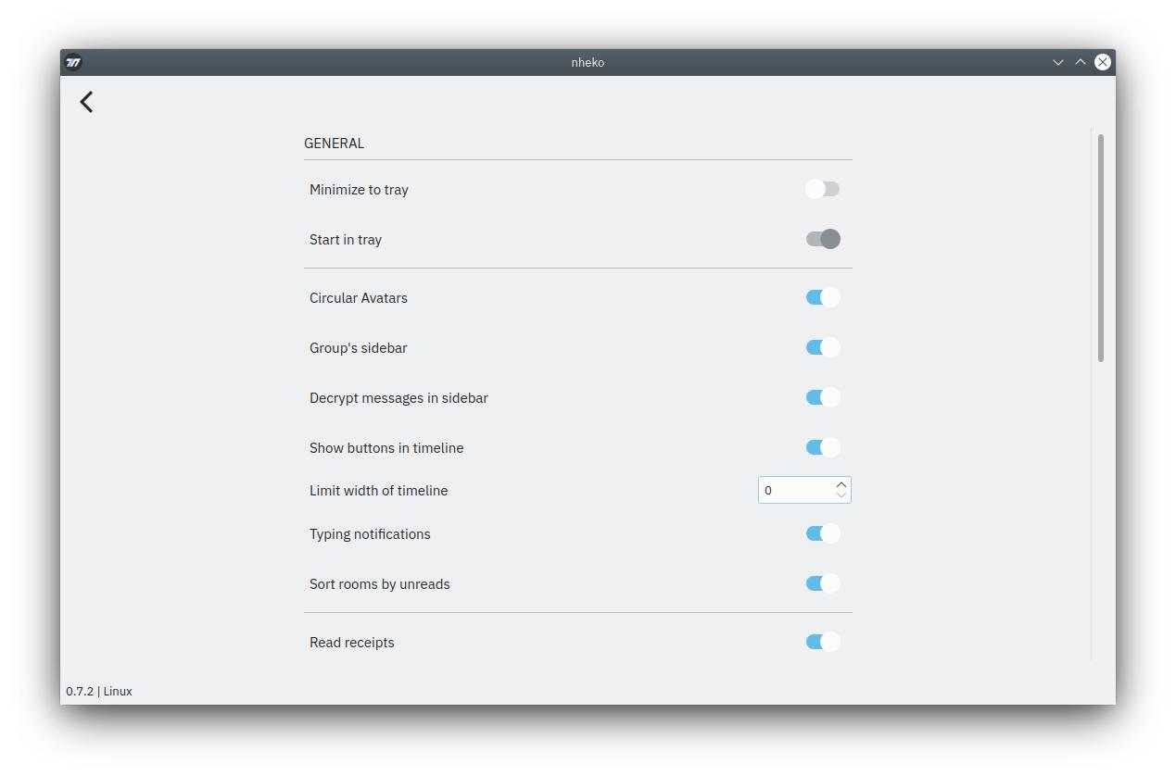Image resolution: width=1176 pixels, height=776 pixels.
Task: Click the 'Typing notifications' label
Action: tap(370, 534)
